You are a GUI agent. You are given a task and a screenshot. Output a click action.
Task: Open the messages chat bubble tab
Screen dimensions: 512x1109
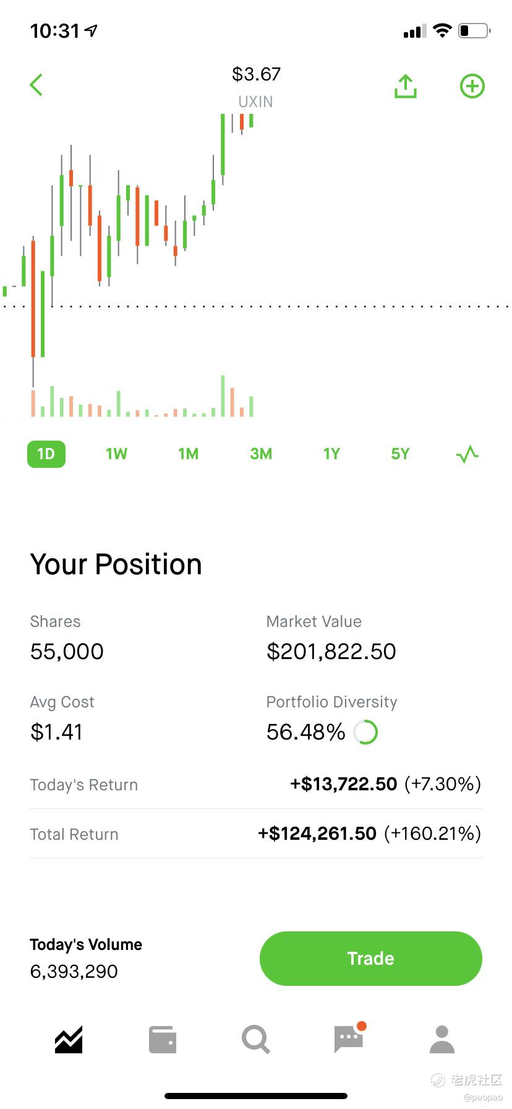coord(349,1040)
